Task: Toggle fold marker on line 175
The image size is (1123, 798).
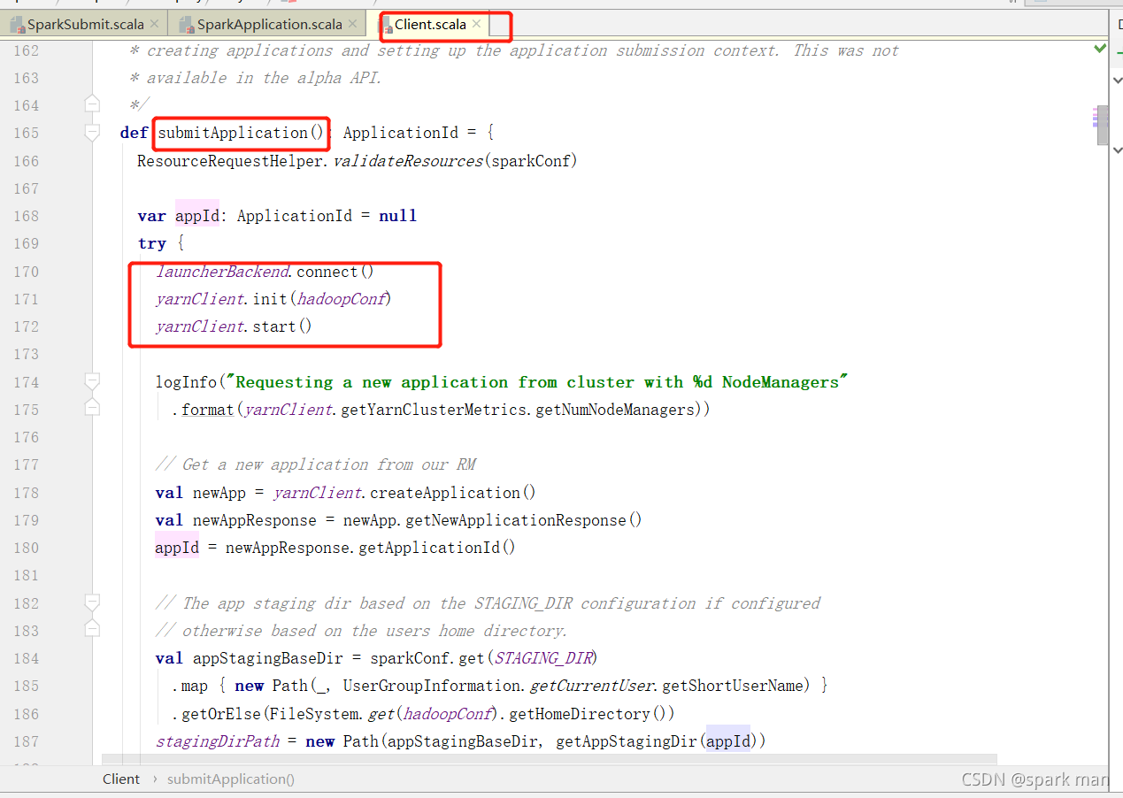Action: click(92, 408)
